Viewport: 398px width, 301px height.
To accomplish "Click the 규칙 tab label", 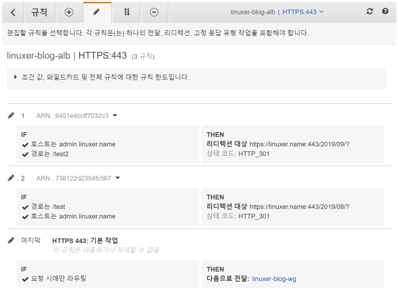I will tap(39, 12).
